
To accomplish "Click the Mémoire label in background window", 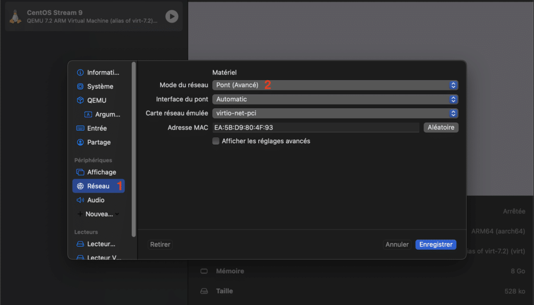I will [230, 271].
